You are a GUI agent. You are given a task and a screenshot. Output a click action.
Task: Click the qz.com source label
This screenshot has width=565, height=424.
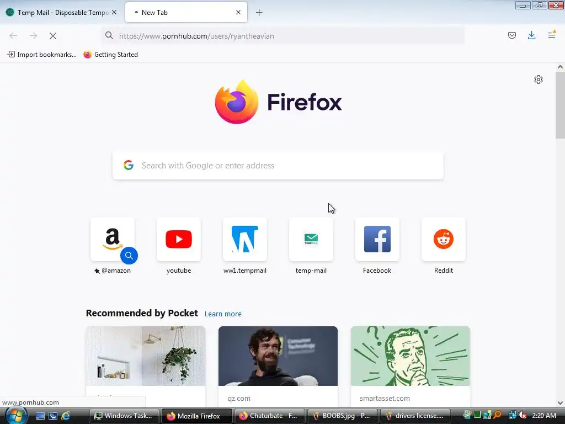click(239, 399)
